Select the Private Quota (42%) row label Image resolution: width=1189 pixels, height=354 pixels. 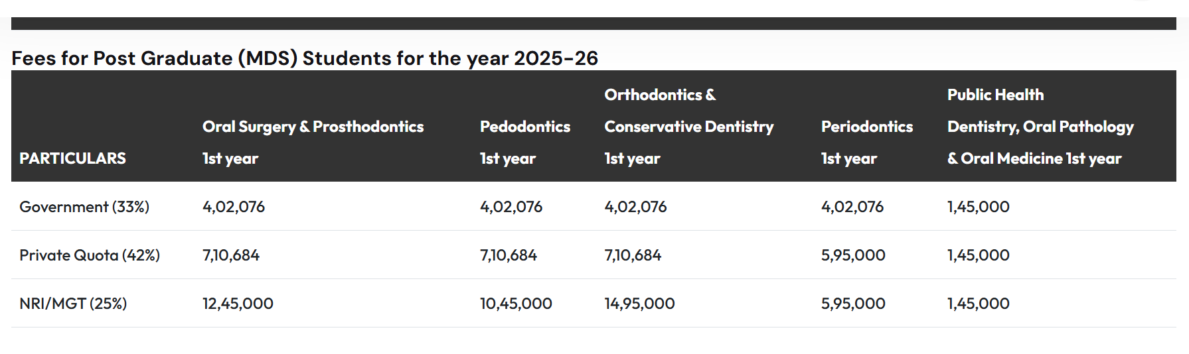coord(90,255)
